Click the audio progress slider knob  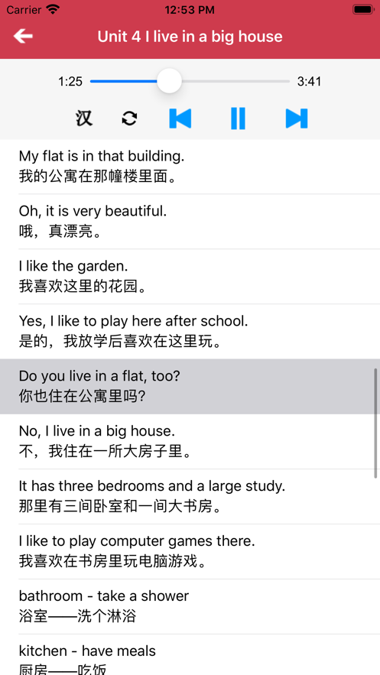tap(169, 81)
